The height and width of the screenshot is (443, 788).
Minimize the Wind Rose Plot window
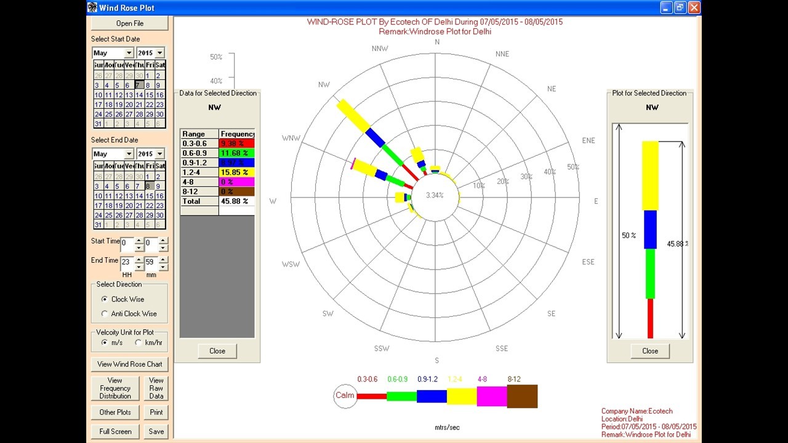coord(667,7)
